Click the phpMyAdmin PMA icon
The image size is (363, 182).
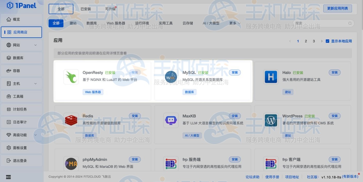pyautogui.click(x=71, y=164)
